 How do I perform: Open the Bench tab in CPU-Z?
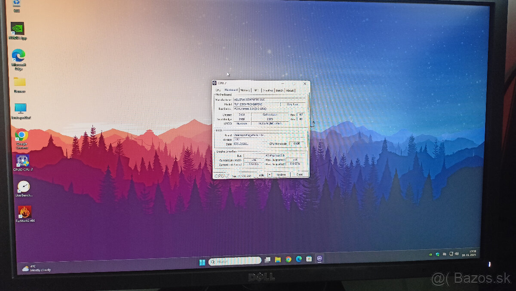click(x=279, y=90)
